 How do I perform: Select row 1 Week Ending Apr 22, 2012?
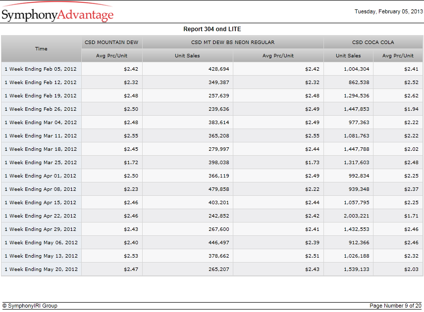212,216
